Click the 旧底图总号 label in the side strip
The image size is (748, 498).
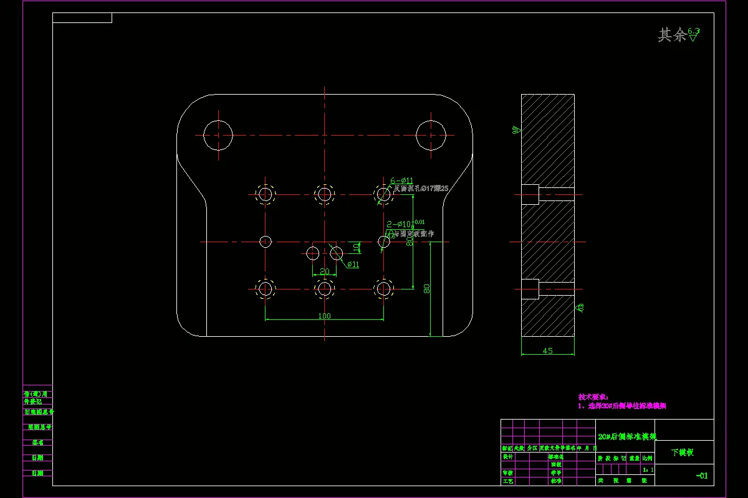click(38, 411)
